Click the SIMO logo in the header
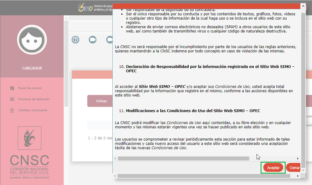The height and width of the screenshot is (185, 312). (85, 8)
